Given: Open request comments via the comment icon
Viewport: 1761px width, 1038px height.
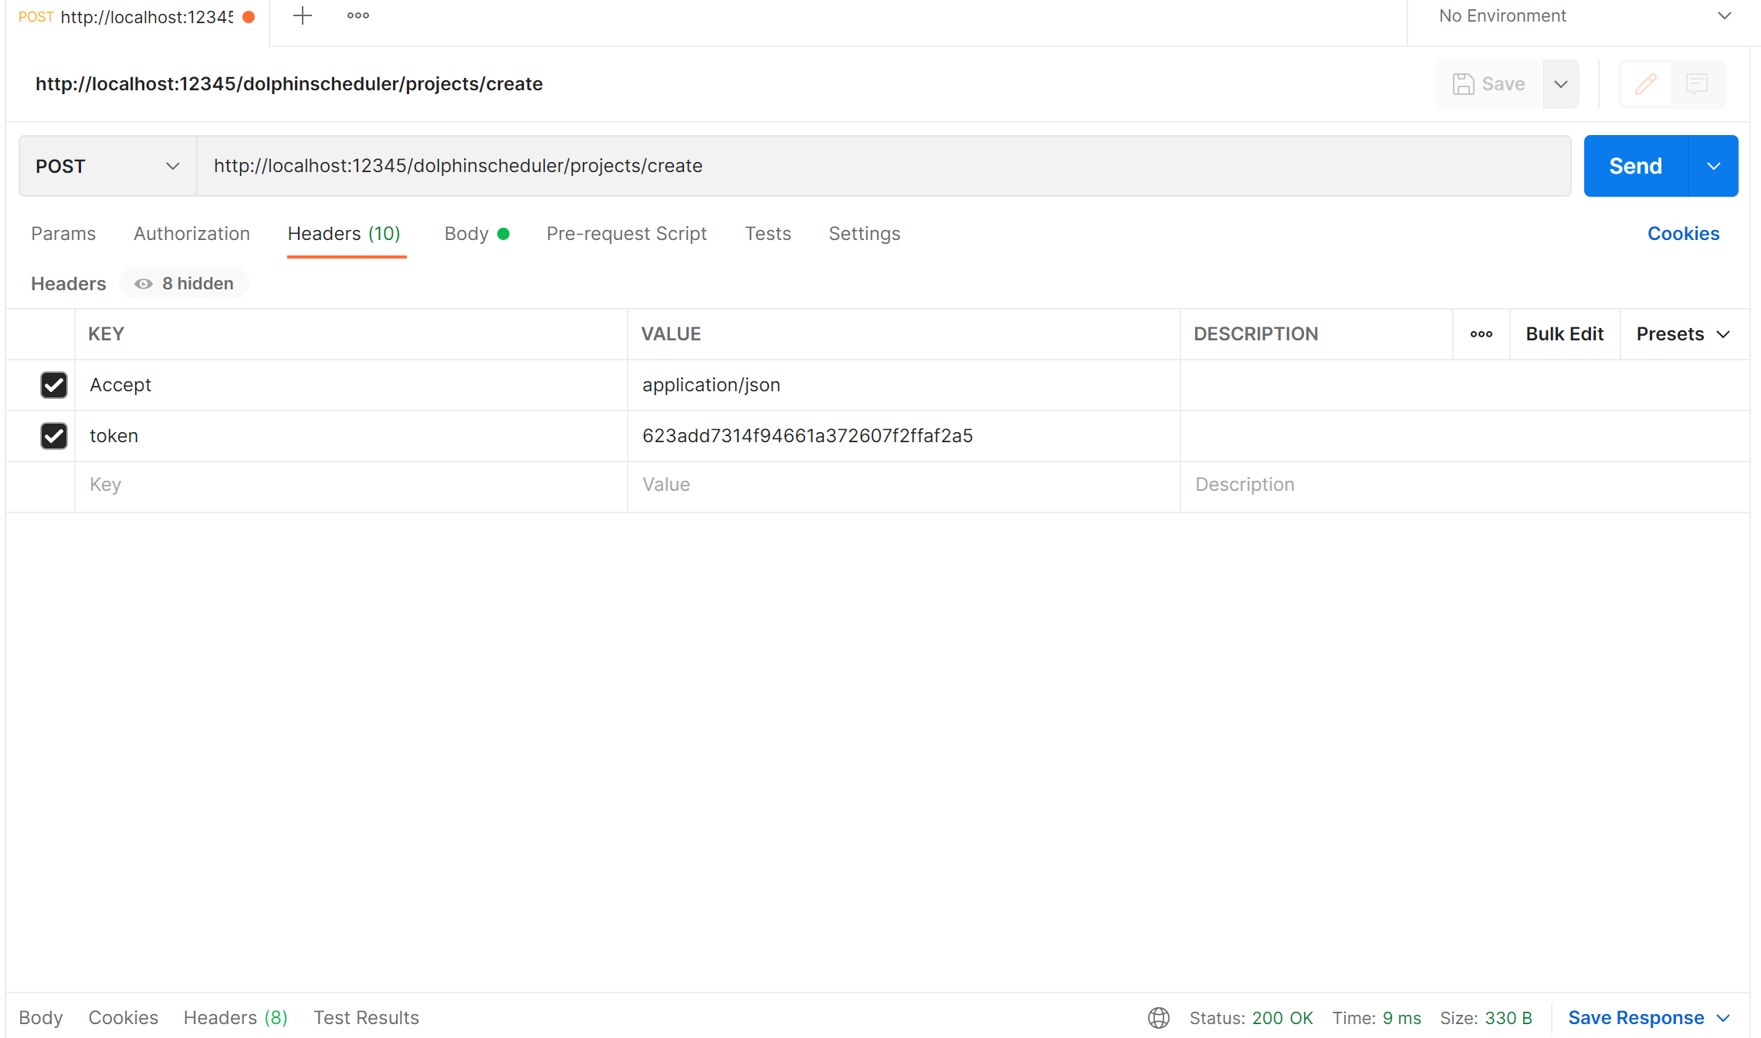Looking at the screenshot, I should click(1697, 83).
